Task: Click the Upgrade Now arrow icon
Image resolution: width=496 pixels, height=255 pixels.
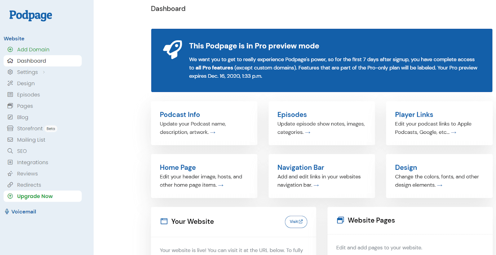Action: click(x=10, y=196)
